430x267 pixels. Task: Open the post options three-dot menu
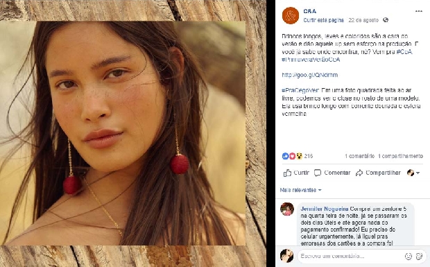(x=418, y=11)
